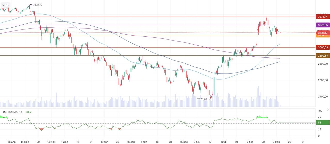
Task: Click the 2025 label on date axis
Action: tap(223, 142)
